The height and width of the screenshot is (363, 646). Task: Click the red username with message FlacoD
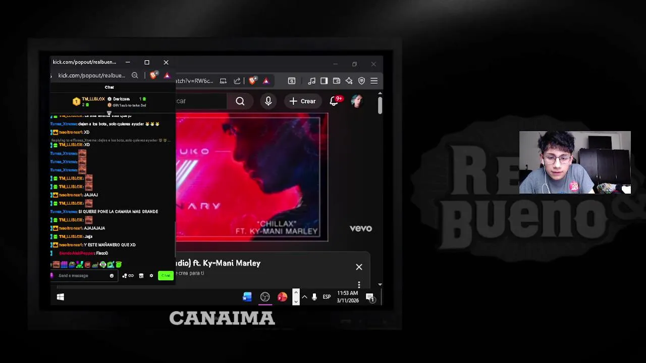77,253
